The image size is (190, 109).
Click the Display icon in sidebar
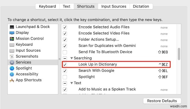(x=12, y=33)
